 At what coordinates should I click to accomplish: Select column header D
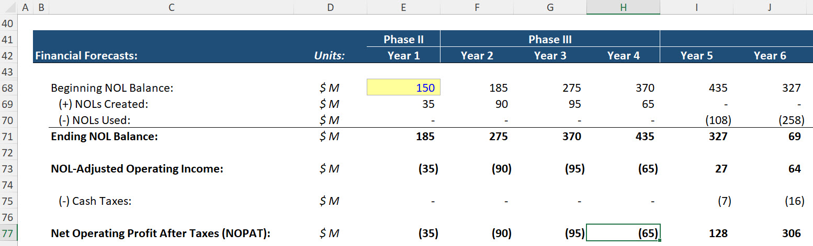tap(330, 7)
